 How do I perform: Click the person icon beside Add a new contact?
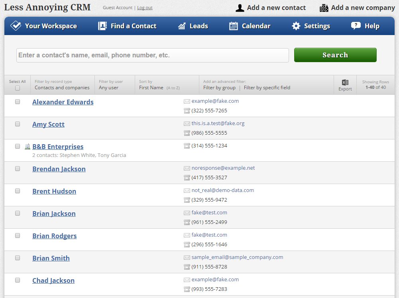pyautogui.click(x=240, y=8)
